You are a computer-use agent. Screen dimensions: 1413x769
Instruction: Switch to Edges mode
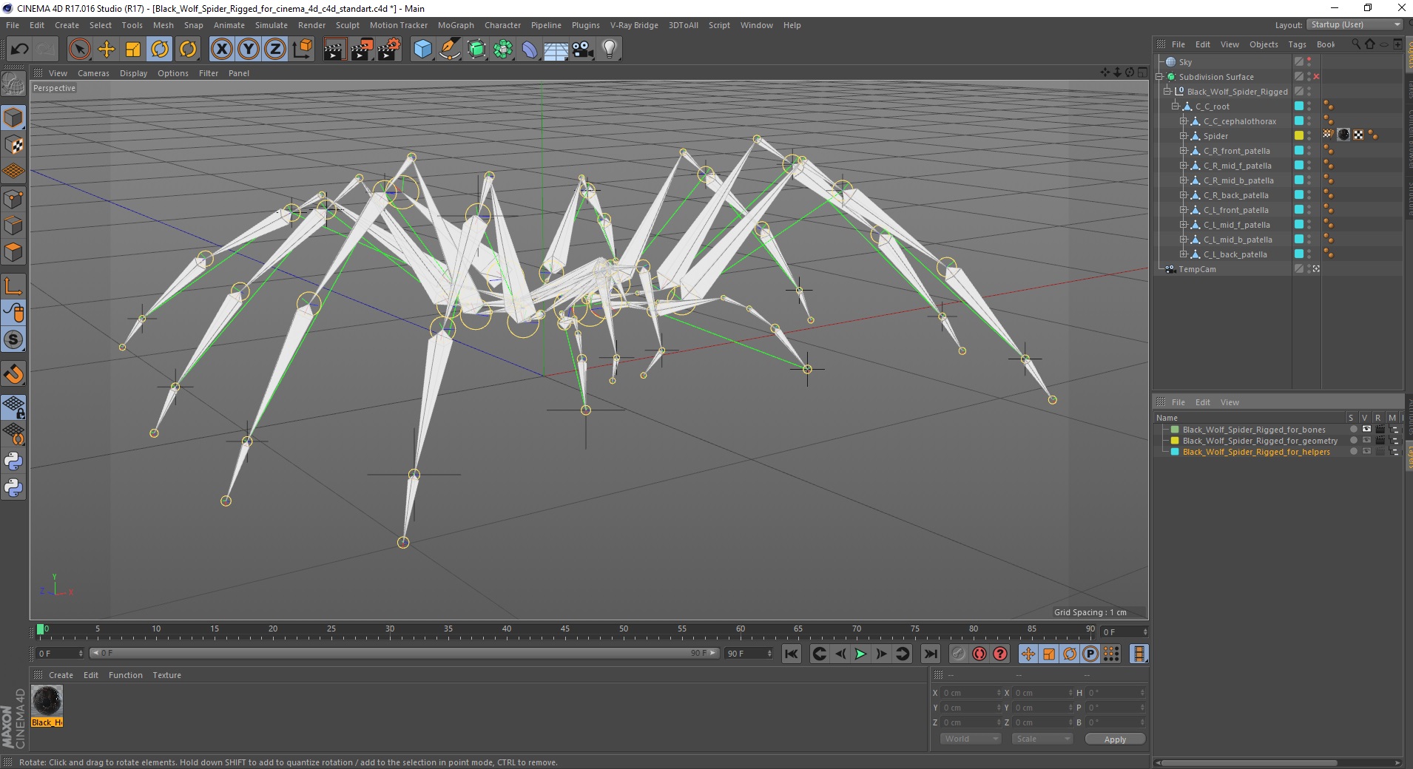point(13,226)
